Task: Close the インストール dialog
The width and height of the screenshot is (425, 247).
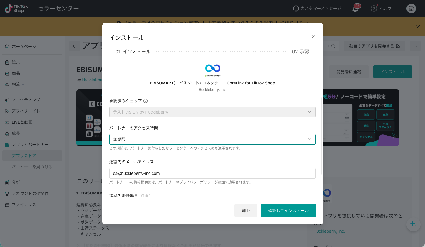Action: pyautogui.click(x=313, y=37)
